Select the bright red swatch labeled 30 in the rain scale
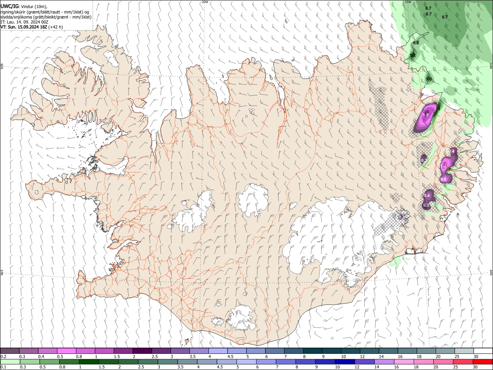The image size is (493, 370). click(483, 362)
